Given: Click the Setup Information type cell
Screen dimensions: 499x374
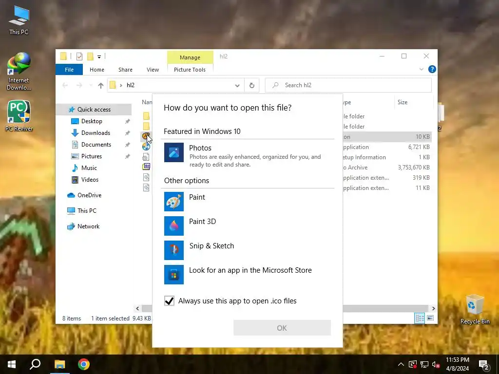Looking at the screenshot, I should click(x=365, y=157).
